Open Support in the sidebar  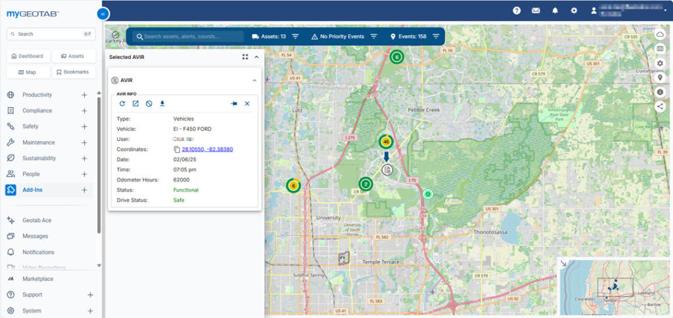point(33,294)
